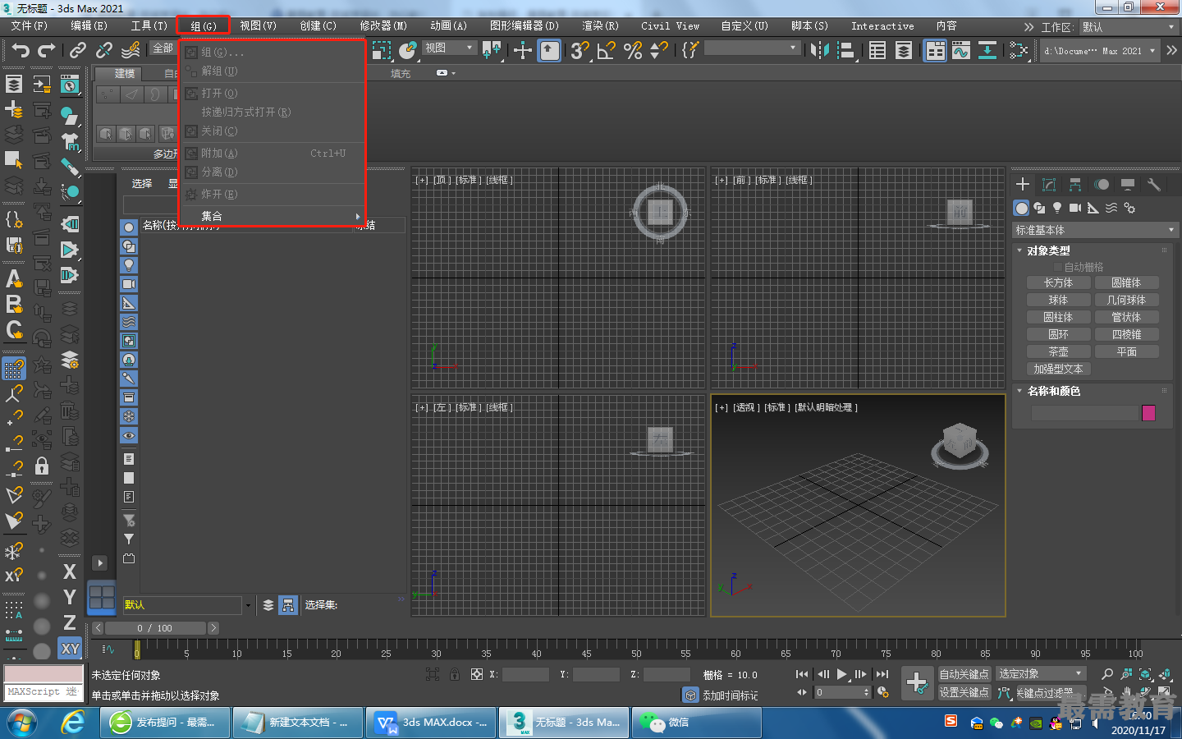Open Edit Named Selection Sets icon
1182x739 pixels.
(x=690, y=51)
